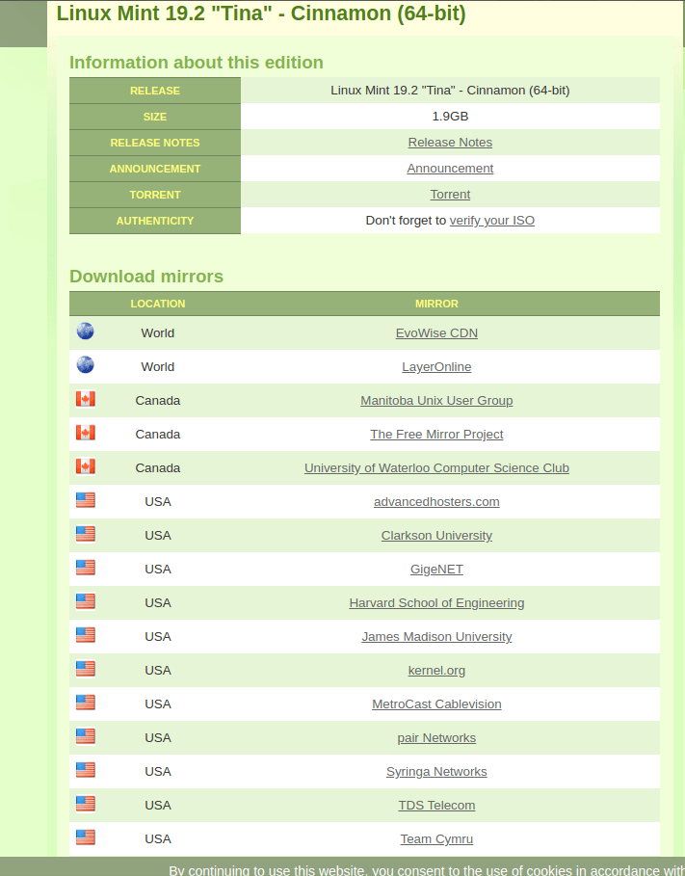Screen dimensions: 685x876
Task: Click the globe icon in LayerOnline row
Action: click(85, 365)
